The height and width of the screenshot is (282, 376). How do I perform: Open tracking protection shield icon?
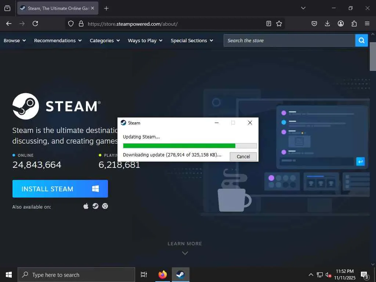71,23
